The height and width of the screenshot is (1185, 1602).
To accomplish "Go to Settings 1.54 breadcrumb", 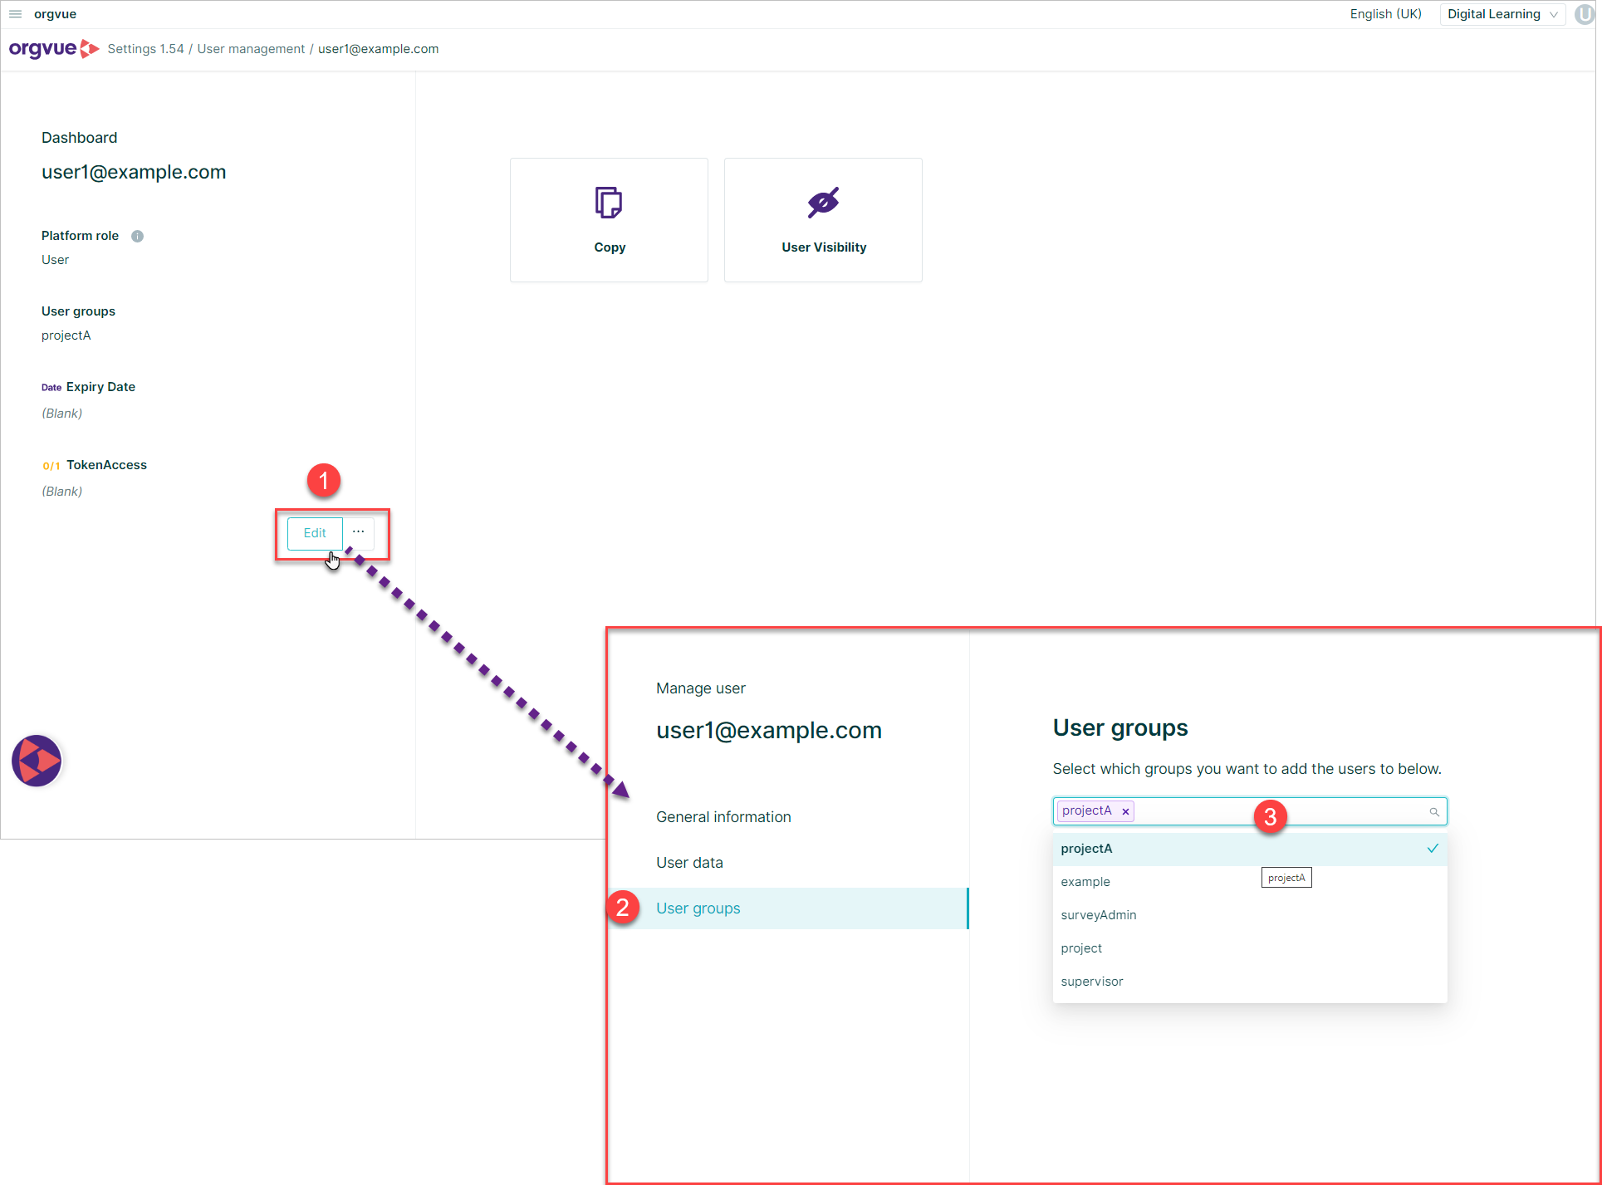I will 145,49.
